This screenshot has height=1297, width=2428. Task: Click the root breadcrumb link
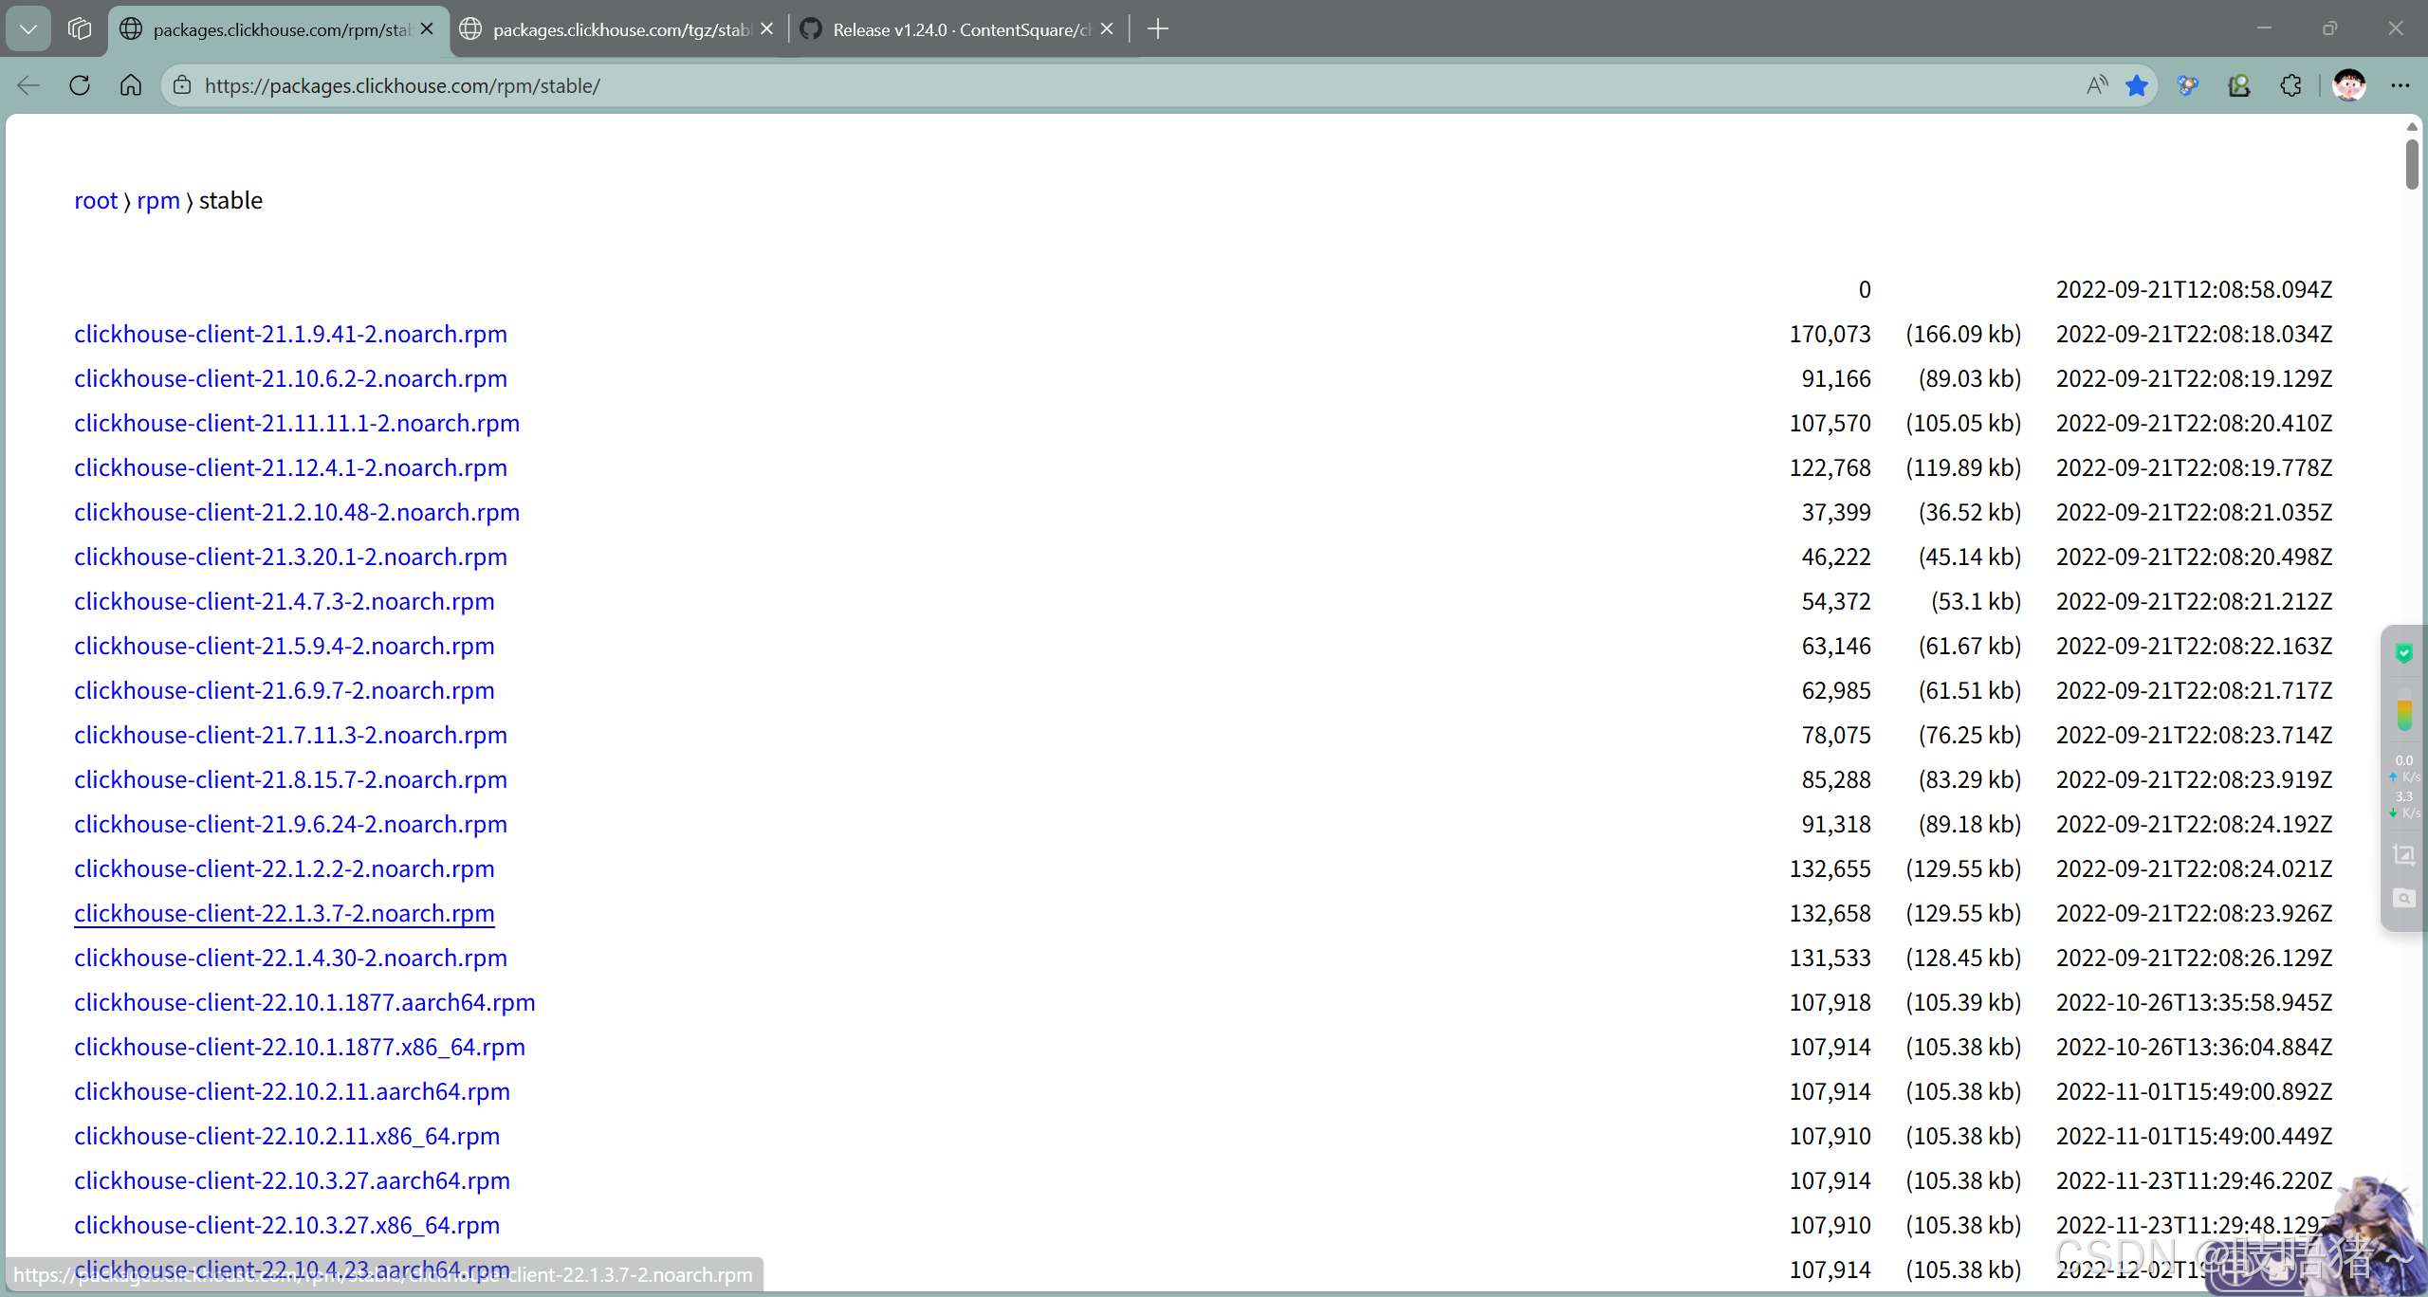coord(96,200)
